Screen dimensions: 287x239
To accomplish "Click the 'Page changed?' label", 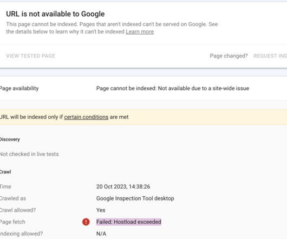I will click(x=229, y=56).
